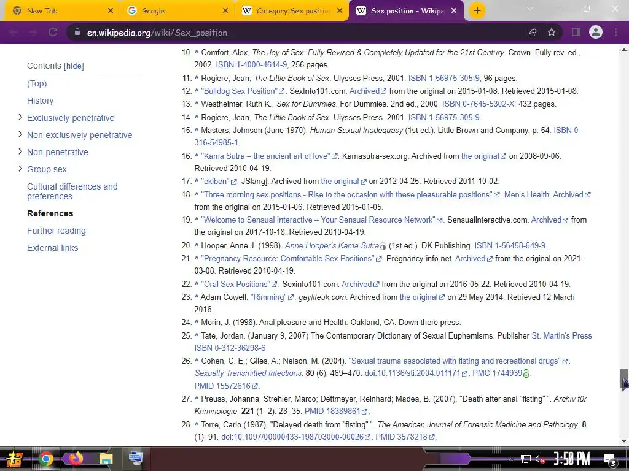The height and width of the screenshot is (471, 629).
Task: Open Firefox from the taskbar
Action: pyautogui.click(x=76, y=459)
